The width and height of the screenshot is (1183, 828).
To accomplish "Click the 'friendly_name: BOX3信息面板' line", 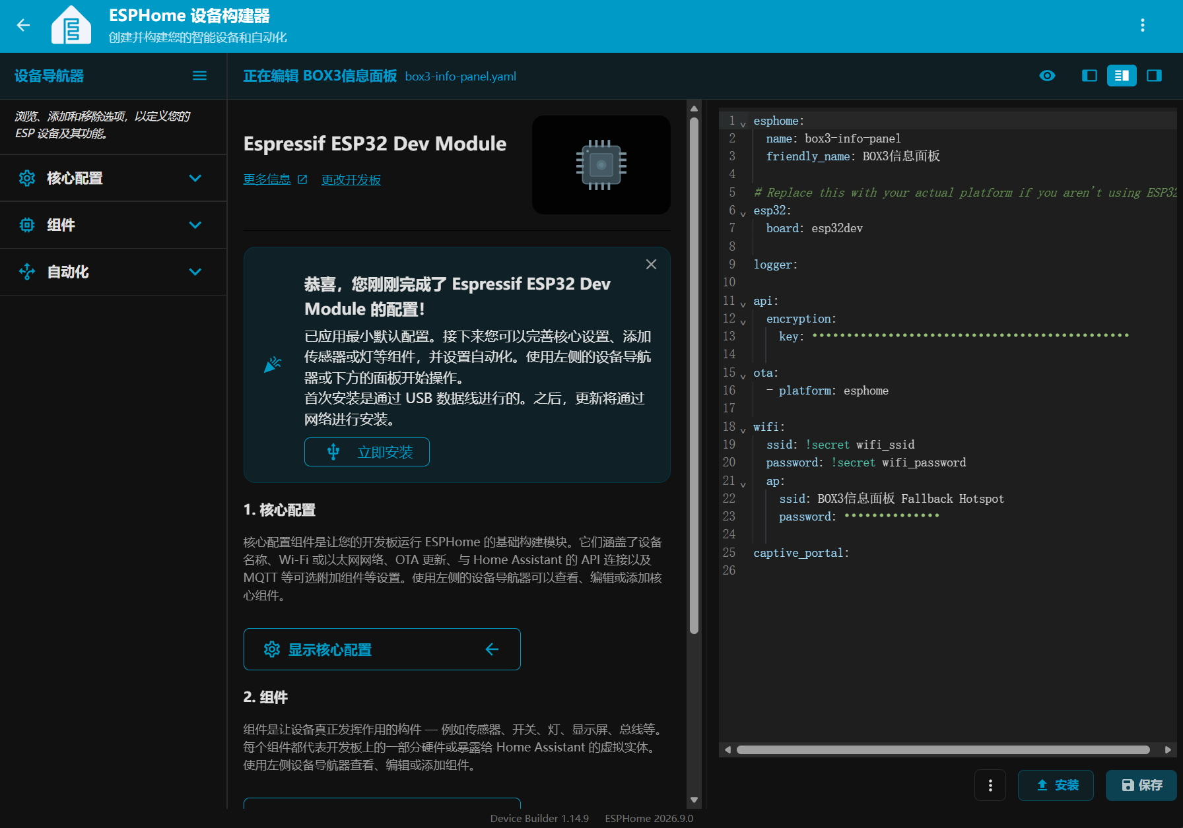I will click(853, 156).
